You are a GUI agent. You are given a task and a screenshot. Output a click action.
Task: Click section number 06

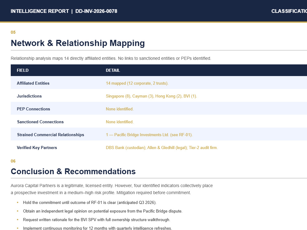[x=13, y=161]
